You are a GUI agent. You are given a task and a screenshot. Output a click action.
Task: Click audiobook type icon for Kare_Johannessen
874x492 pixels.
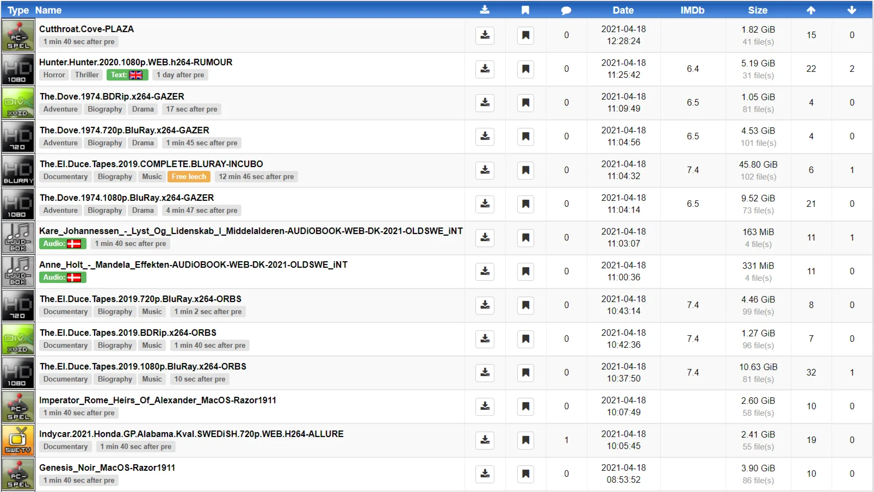point(18,238)
